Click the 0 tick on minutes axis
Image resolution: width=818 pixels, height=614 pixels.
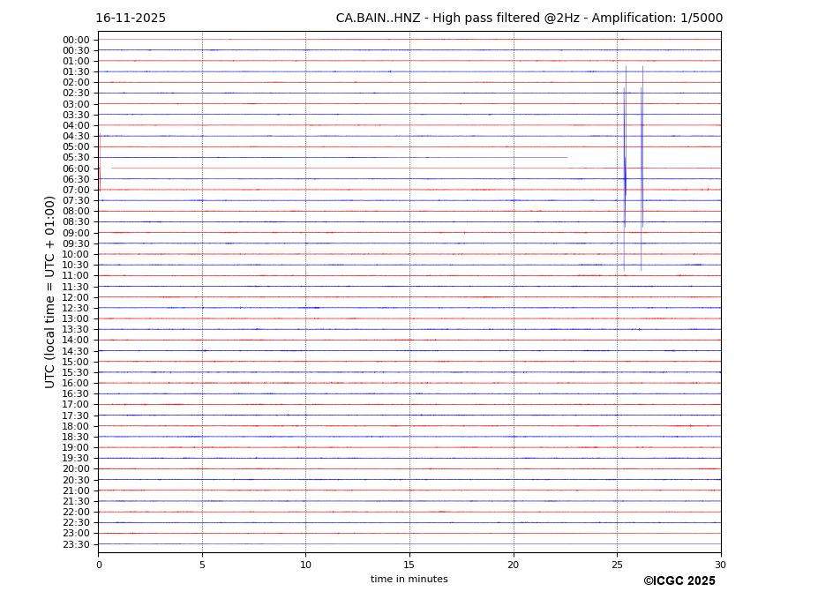(x=99, y=565)
